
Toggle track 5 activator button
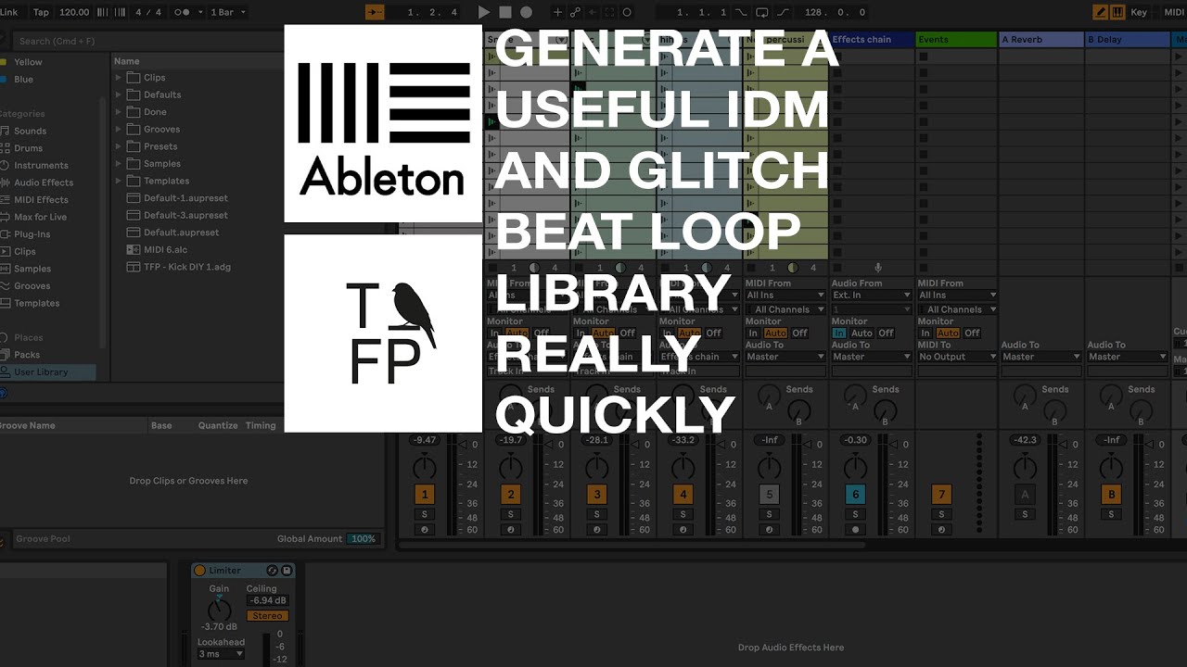pyautogui.click(x=769, y=495)
